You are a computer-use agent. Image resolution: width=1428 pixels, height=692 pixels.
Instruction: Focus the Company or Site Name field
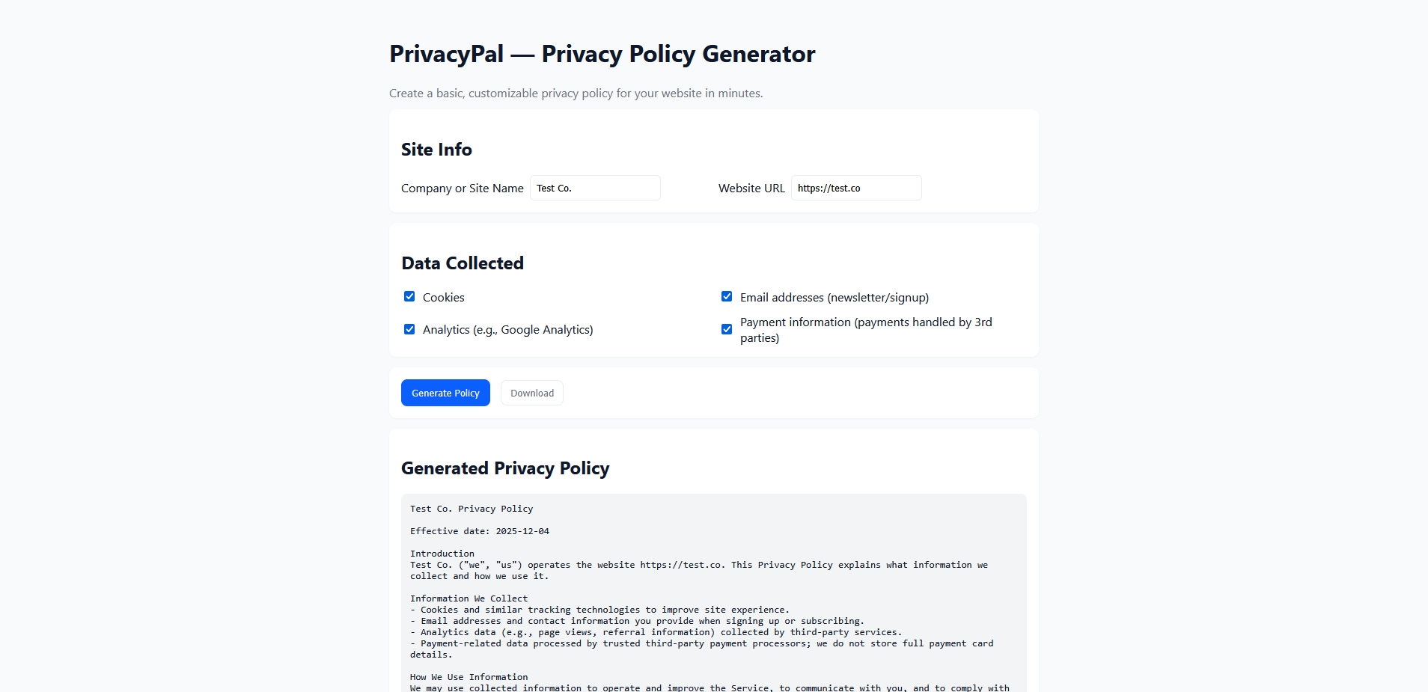pos(595,189)
